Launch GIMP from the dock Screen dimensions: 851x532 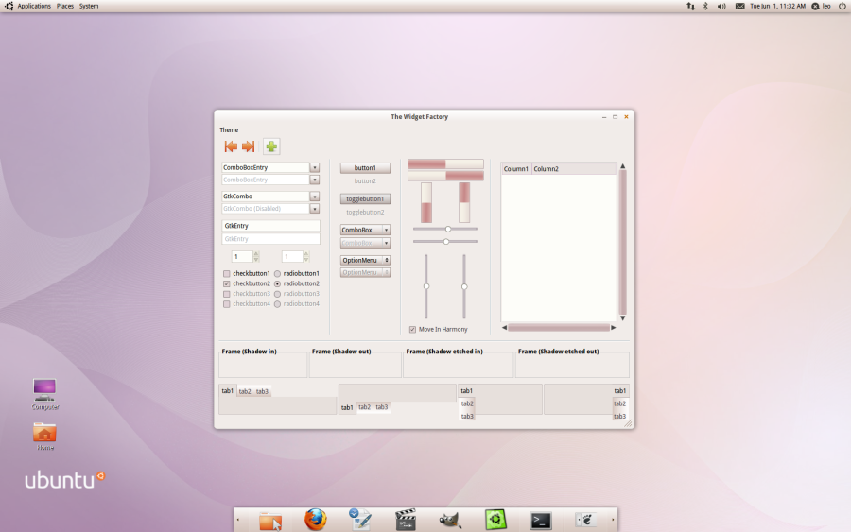(450, 520)
